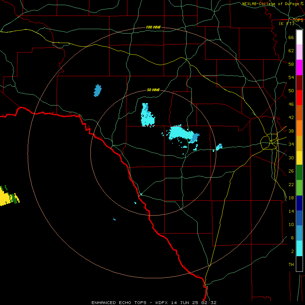Click the dark green legend swatch

[x=299, y=172]
